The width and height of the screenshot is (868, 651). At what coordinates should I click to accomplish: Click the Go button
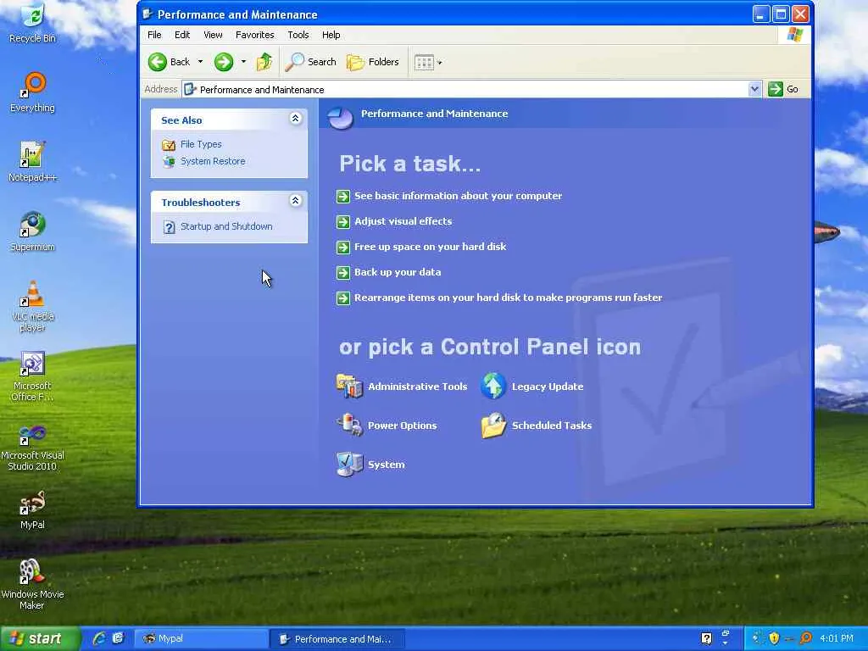(783, 89)
